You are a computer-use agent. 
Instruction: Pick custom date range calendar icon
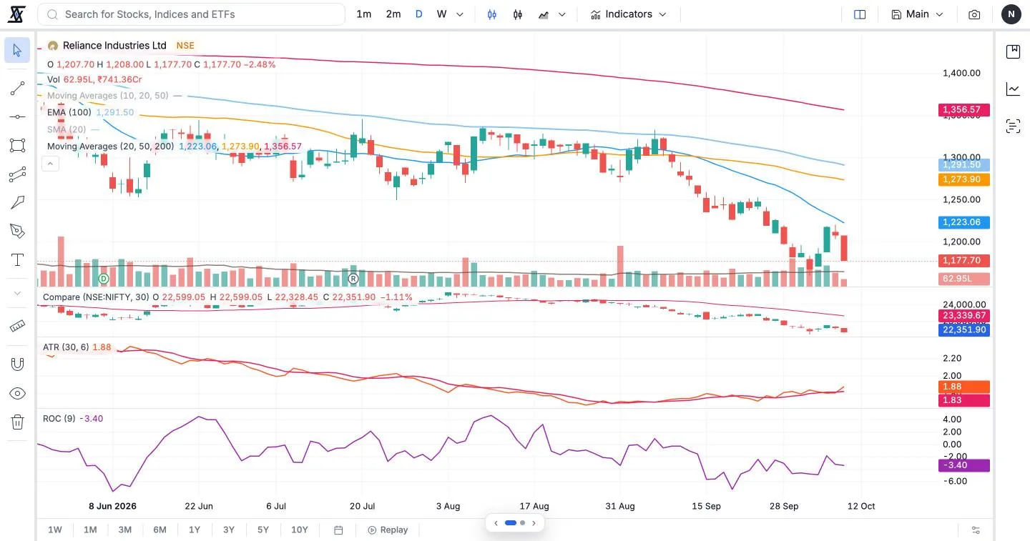338,530
